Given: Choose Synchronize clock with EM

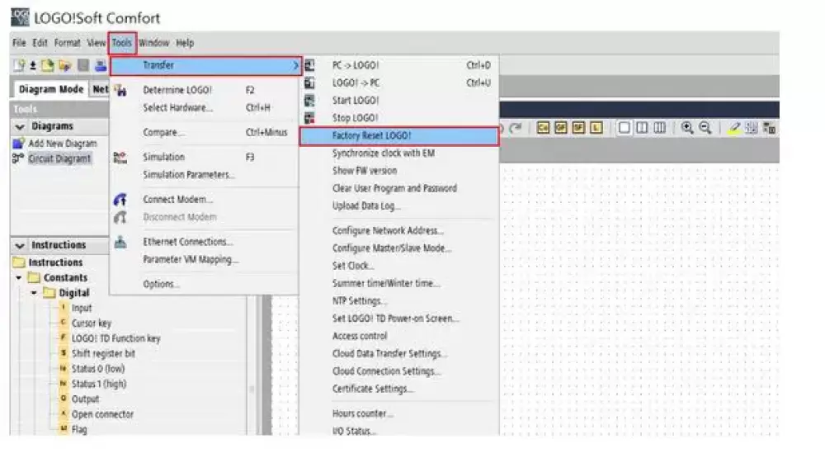Looking at the screenshot, I should point(399,153).
